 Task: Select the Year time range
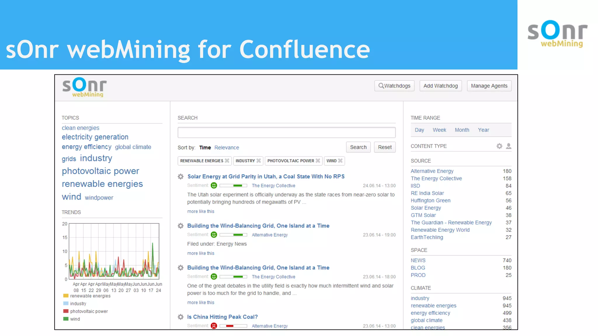point(484,130)
